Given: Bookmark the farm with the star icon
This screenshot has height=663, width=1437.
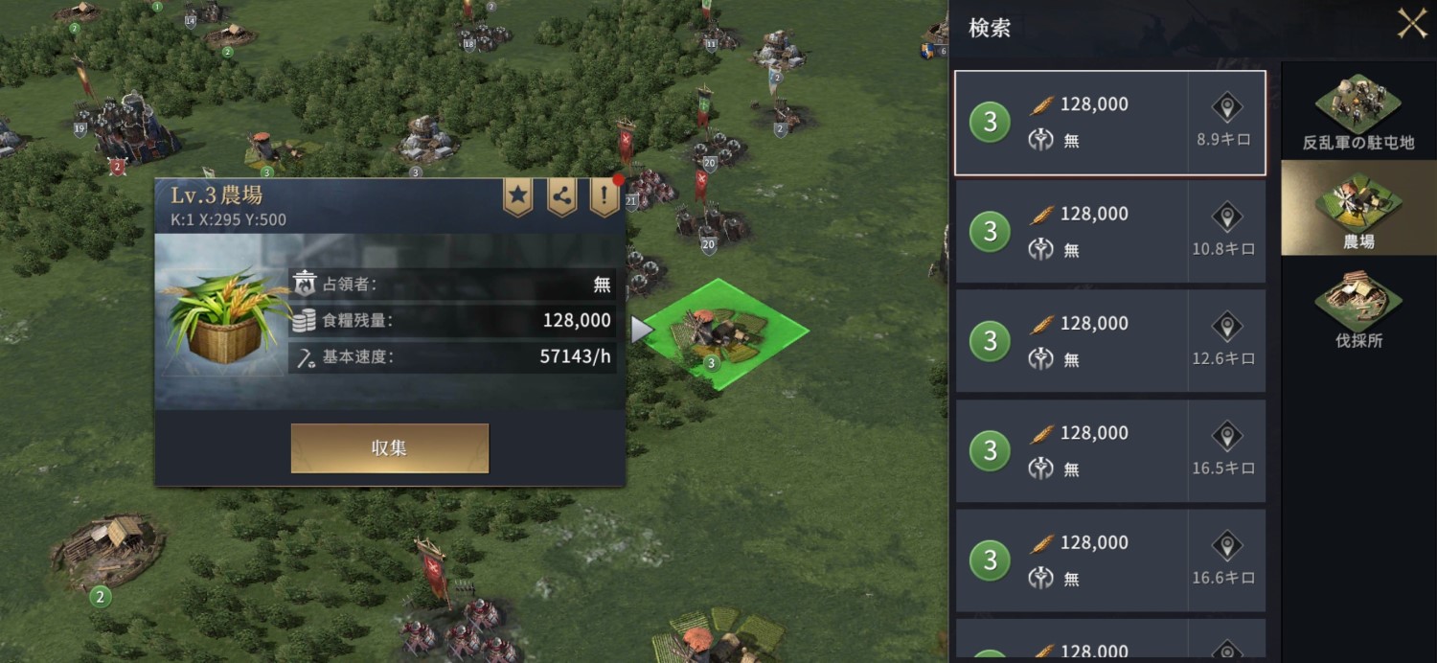Looking at the screenshot, I should click(517, 195).
